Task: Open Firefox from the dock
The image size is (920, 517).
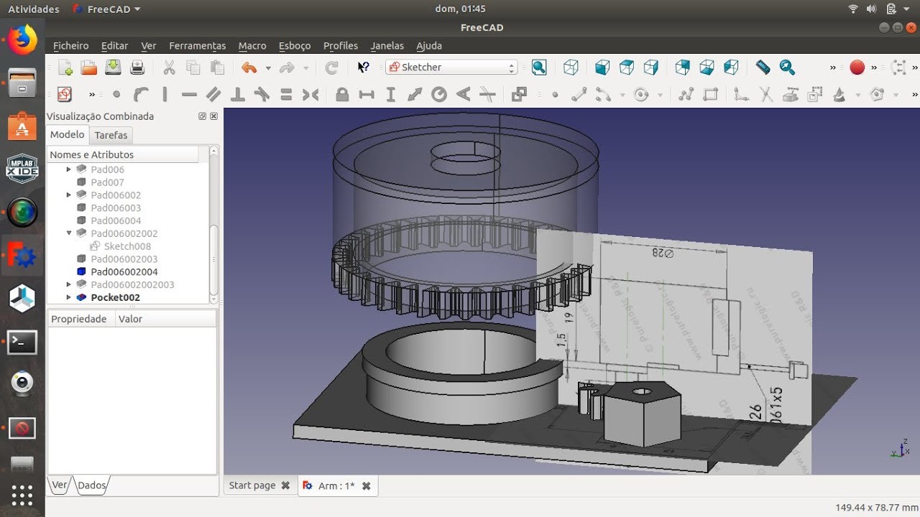Action: [22, 40]
